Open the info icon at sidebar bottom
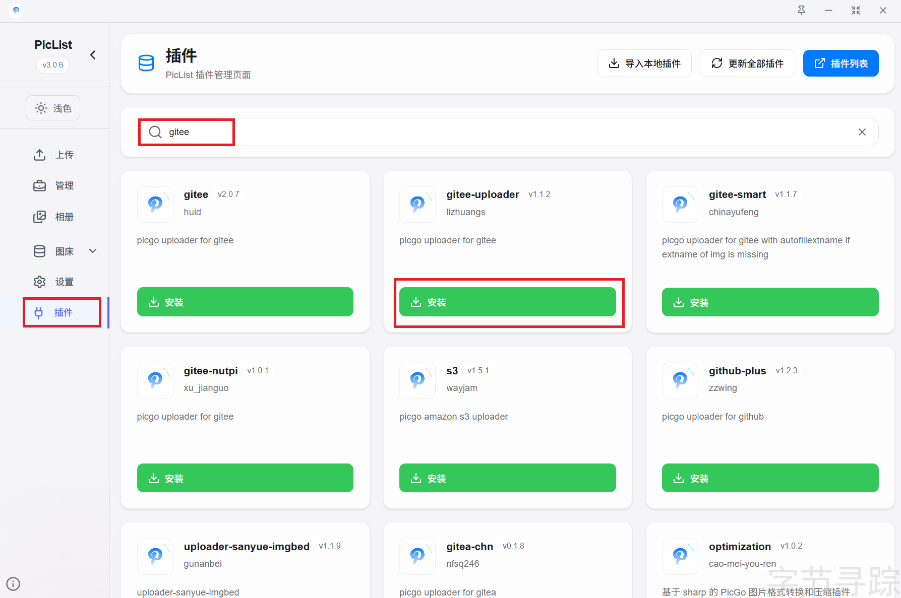The width and height of the screenshot is (901, 598). tap(13, 584)
